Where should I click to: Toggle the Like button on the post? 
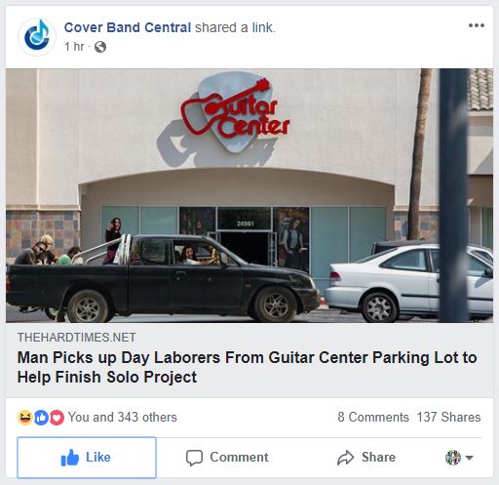coord(87,458)
